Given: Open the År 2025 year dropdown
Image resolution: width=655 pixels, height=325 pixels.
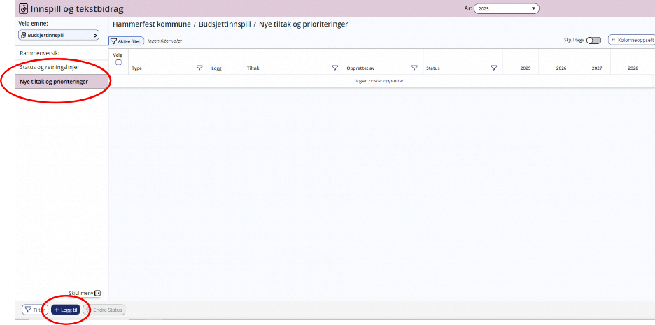Looking at the screenshot, I should coord(506,9).
